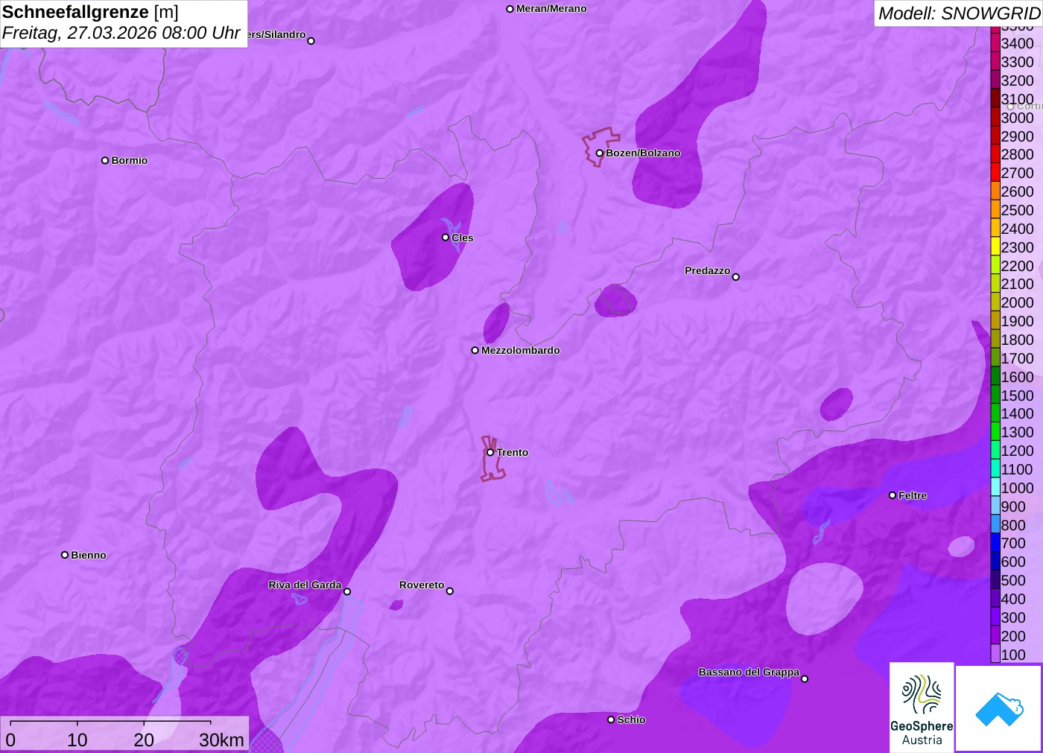The image size is (1043, 753).
Task: Select the Bozen/Bolzano city marker dot
Action: (x=599, y=153)
